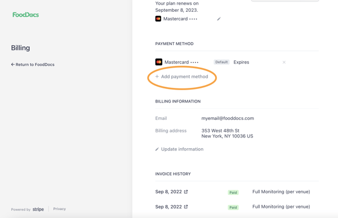Return to FoodDocs via the sidebar link
338x218 pixels.
33,64
